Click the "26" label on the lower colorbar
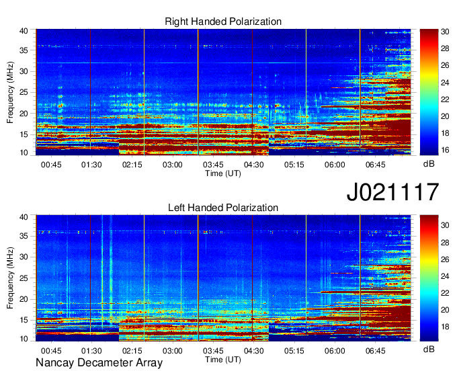Viewport: 457px width, 371px height. (x=445, y=259)
